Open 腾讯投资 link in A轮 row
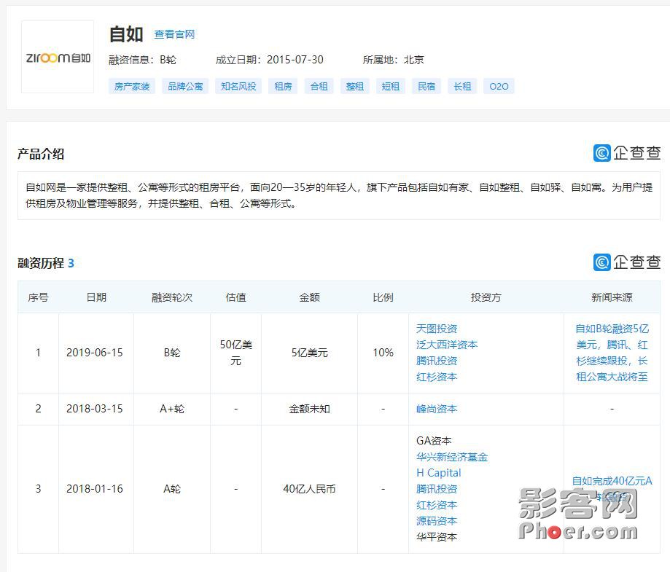The width and height of the screenshot is (670, 572). [x=437, y=489]
